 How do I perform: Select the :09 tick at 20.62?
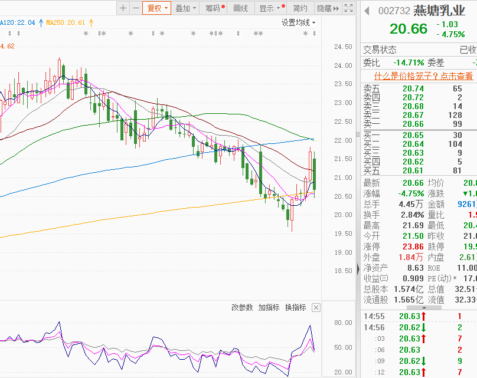click(419, 361)
